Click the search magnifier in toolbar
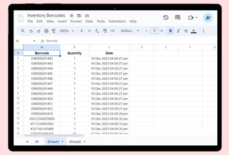The width and height of the screenshot is (229, 155). tap(23, 31)
